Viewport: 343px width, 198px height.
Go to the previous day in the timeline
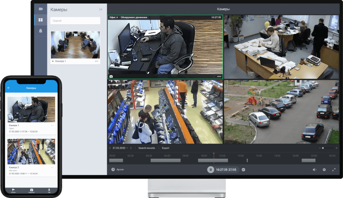(110, 148)
